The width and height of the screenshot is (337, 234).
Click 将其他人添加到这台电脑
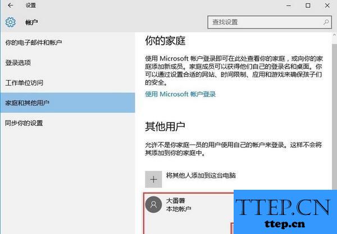(x=201, y=175)
